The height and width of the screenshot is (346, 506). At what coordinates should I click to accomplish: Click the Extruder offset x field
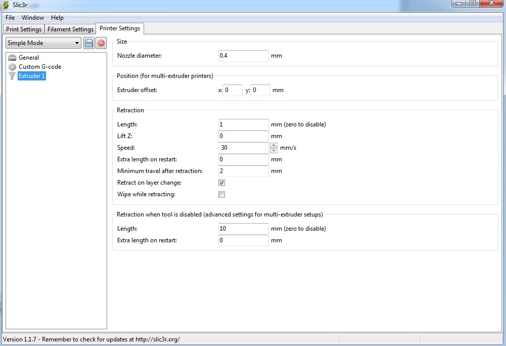point(233,90)
